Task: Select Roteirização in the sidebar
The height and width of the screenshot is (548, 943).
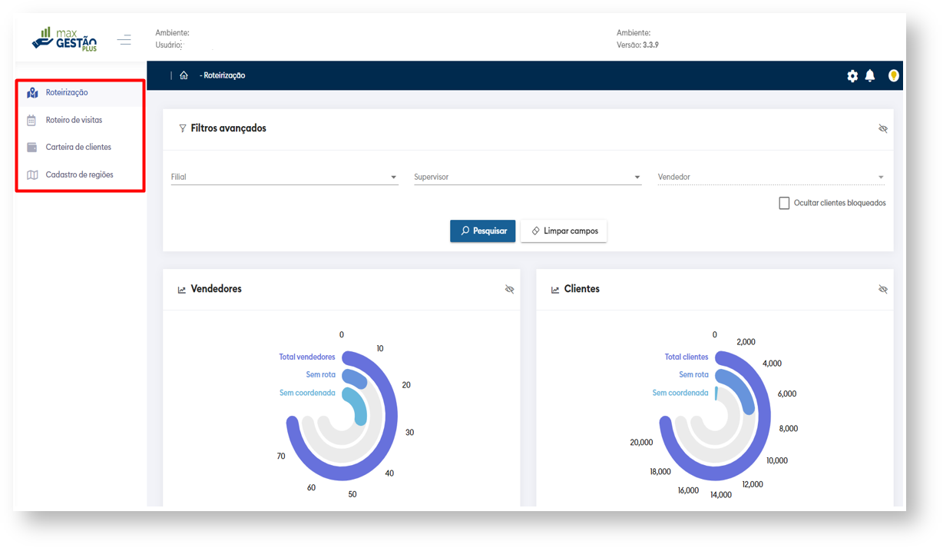Action: pyautogui.click(x=67, y=92)
